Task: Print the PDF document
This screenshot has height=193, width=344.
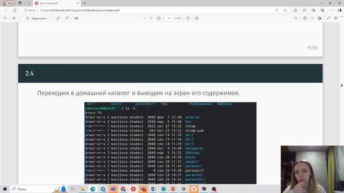Action: [x=305, y=18]
